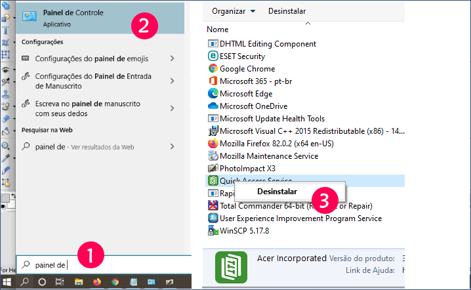Expand Configurações do painel de emojis chevron
The image size is (471, 290).
tap(172, 58)
